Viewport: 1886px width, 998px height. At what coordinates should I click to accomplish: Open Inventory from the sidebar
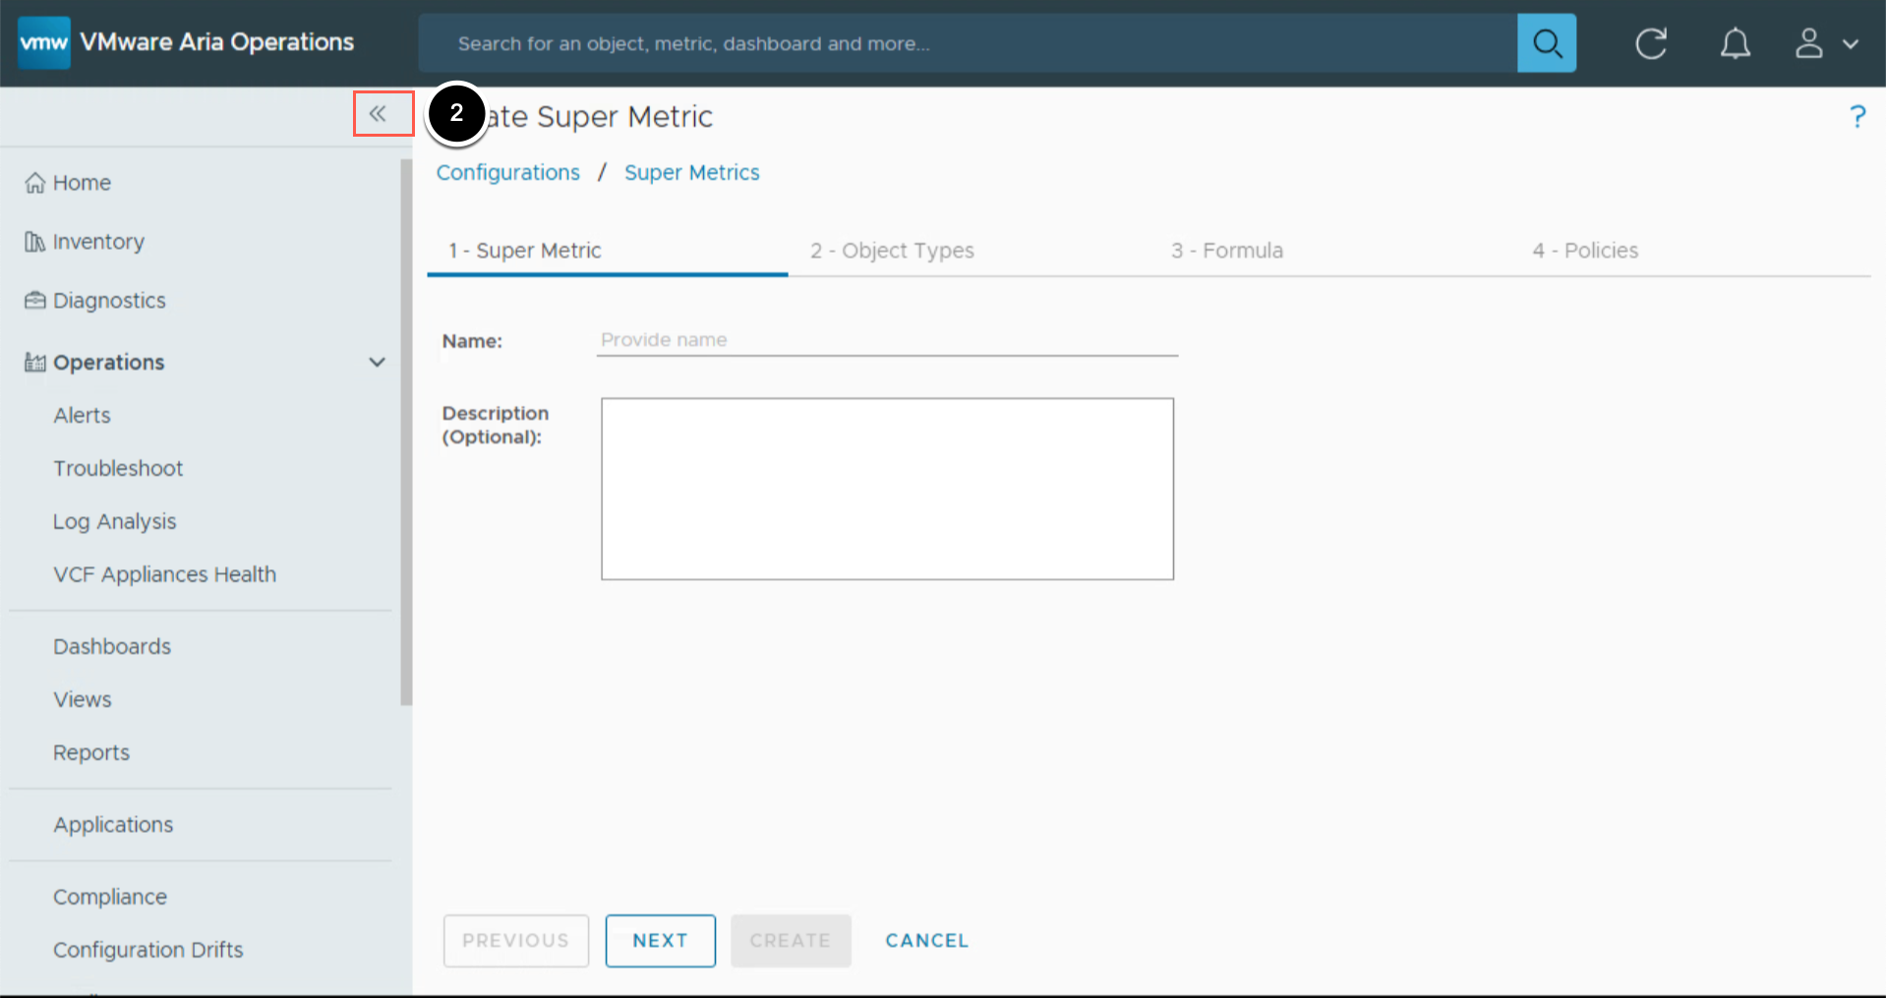pos(98,242)
